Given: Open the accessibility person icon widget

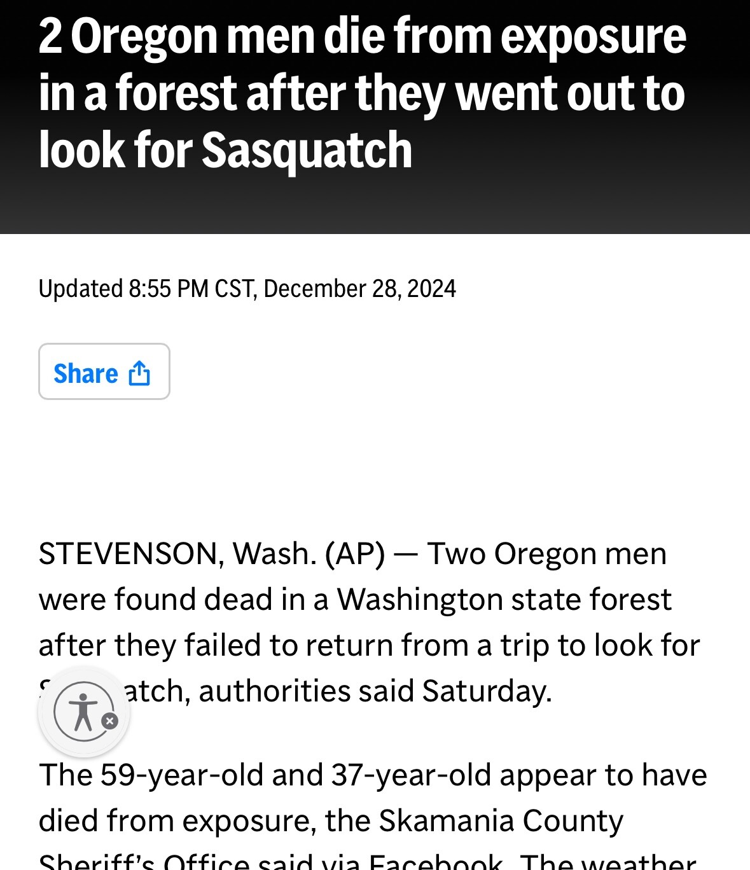Looking at the screenshot, I should coord(83,712).
